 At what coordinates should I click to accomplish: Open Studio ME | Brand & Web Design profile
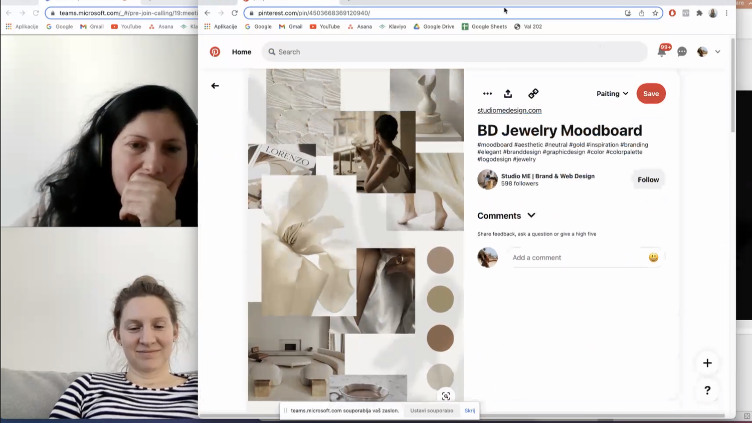(x=548, y=176)
